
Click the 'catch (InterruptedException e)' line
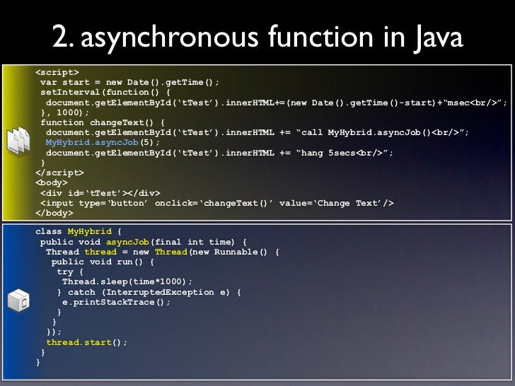[x=149, y=292]
